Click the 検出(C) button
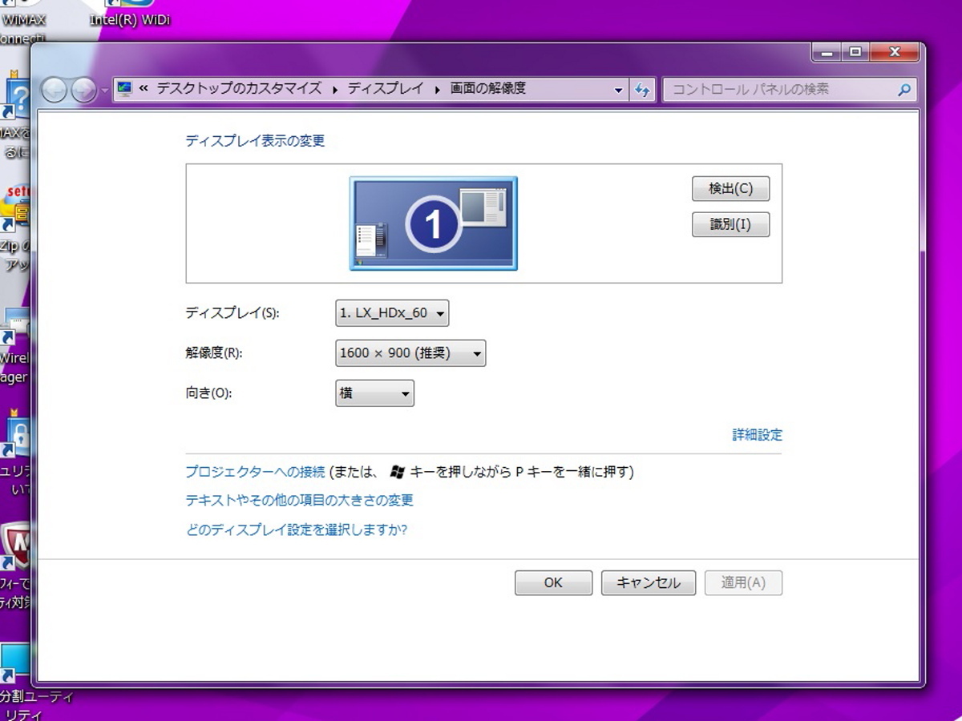Screen dimensions: 962x721 [730, 189]
